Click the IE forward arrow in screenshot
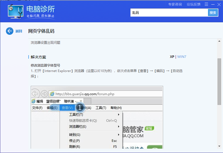The width and height of the screenshot is (223, 153). tap(44, 94)
